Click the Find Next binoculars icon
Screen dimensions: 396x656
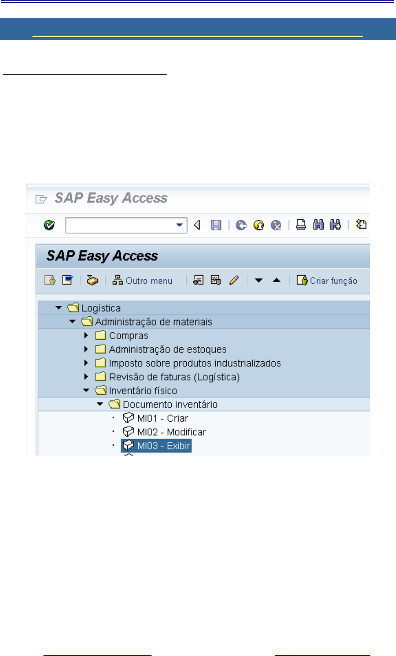(x=336, y=225)
